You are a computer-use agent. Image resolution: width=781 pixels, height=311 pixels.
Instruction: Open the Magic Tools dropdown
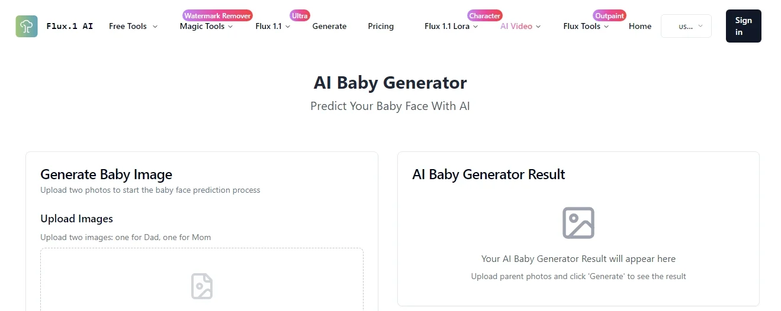pos(207,26)
